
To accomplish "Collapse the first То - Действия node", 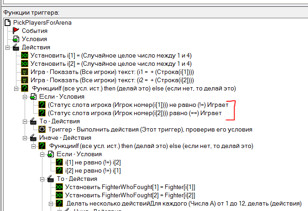I will point(25,121).
